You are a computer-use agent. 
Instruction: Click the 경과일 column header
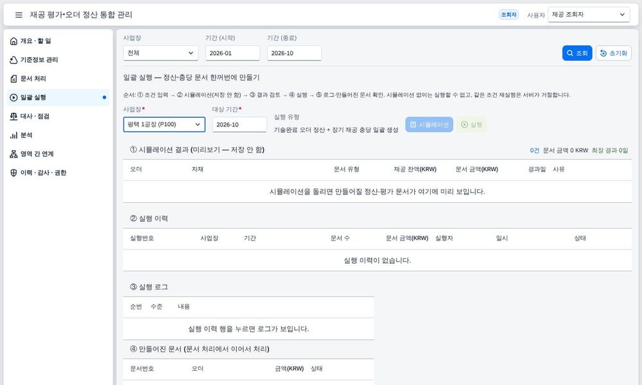pyautogui.click(x=537, y=169)
